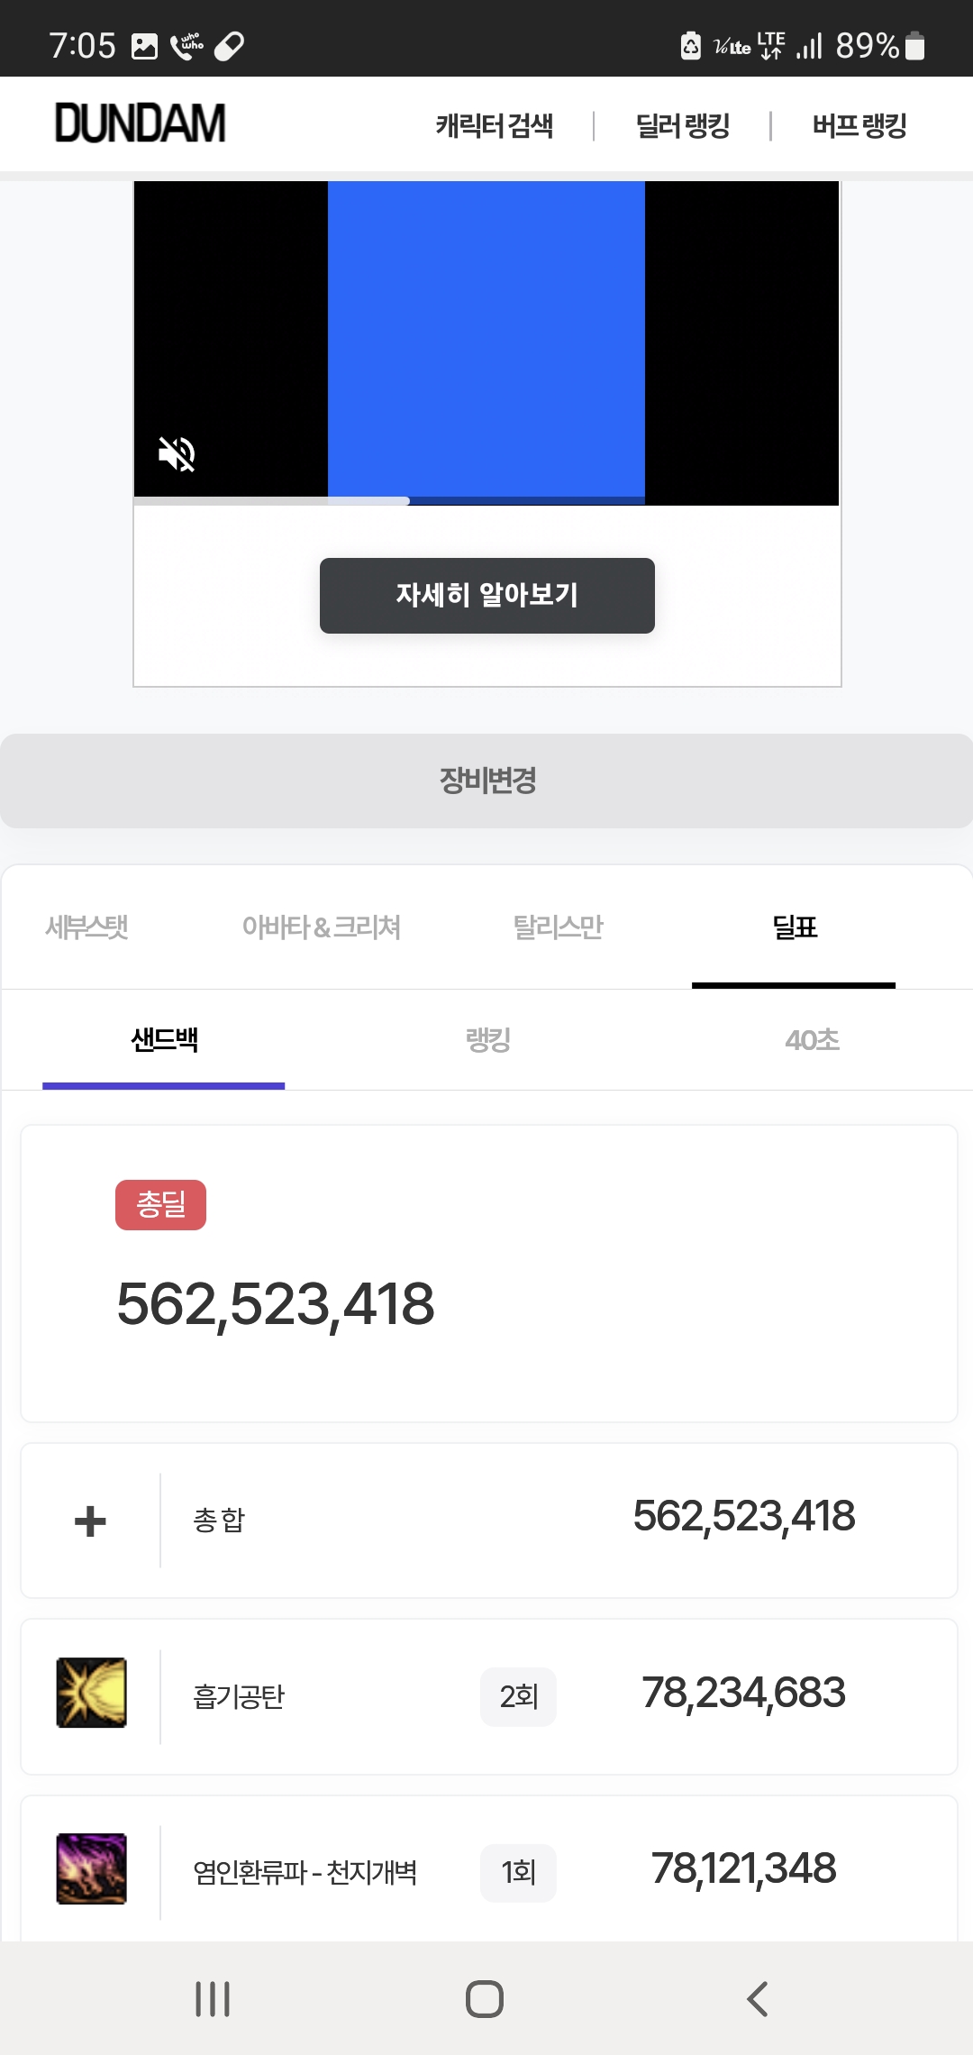Select the 랭킹 sub-tab
This screenshot has width=973, height=2055.
coord(487,1040)
